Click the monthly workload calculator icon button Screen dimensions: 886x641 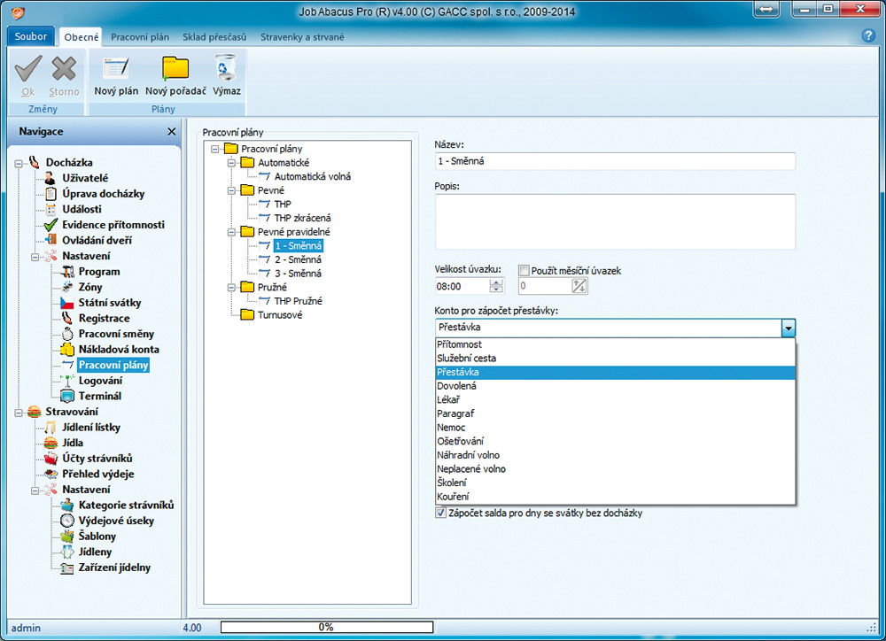click(x=579, y=286)
